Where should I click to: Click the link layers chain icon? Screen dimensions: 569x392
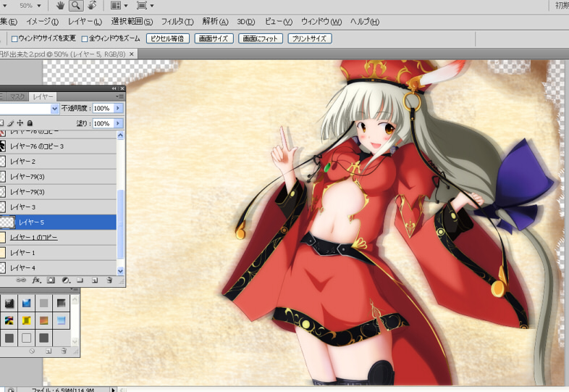[21, 280]
